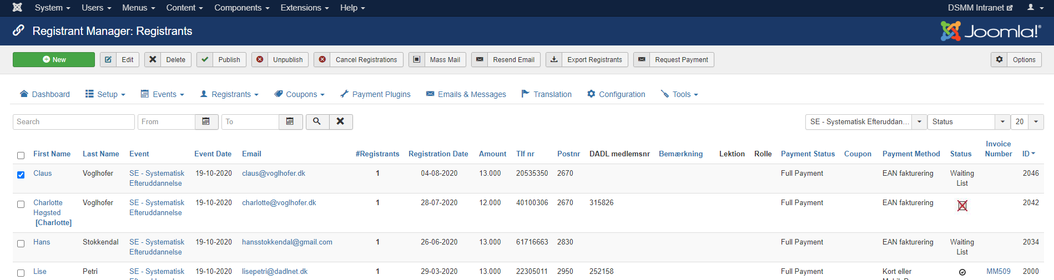Open the event filter dropdown SE - Systematisk
The width and height of the screenshot is (1054, 280).
(x=865, y=122)
